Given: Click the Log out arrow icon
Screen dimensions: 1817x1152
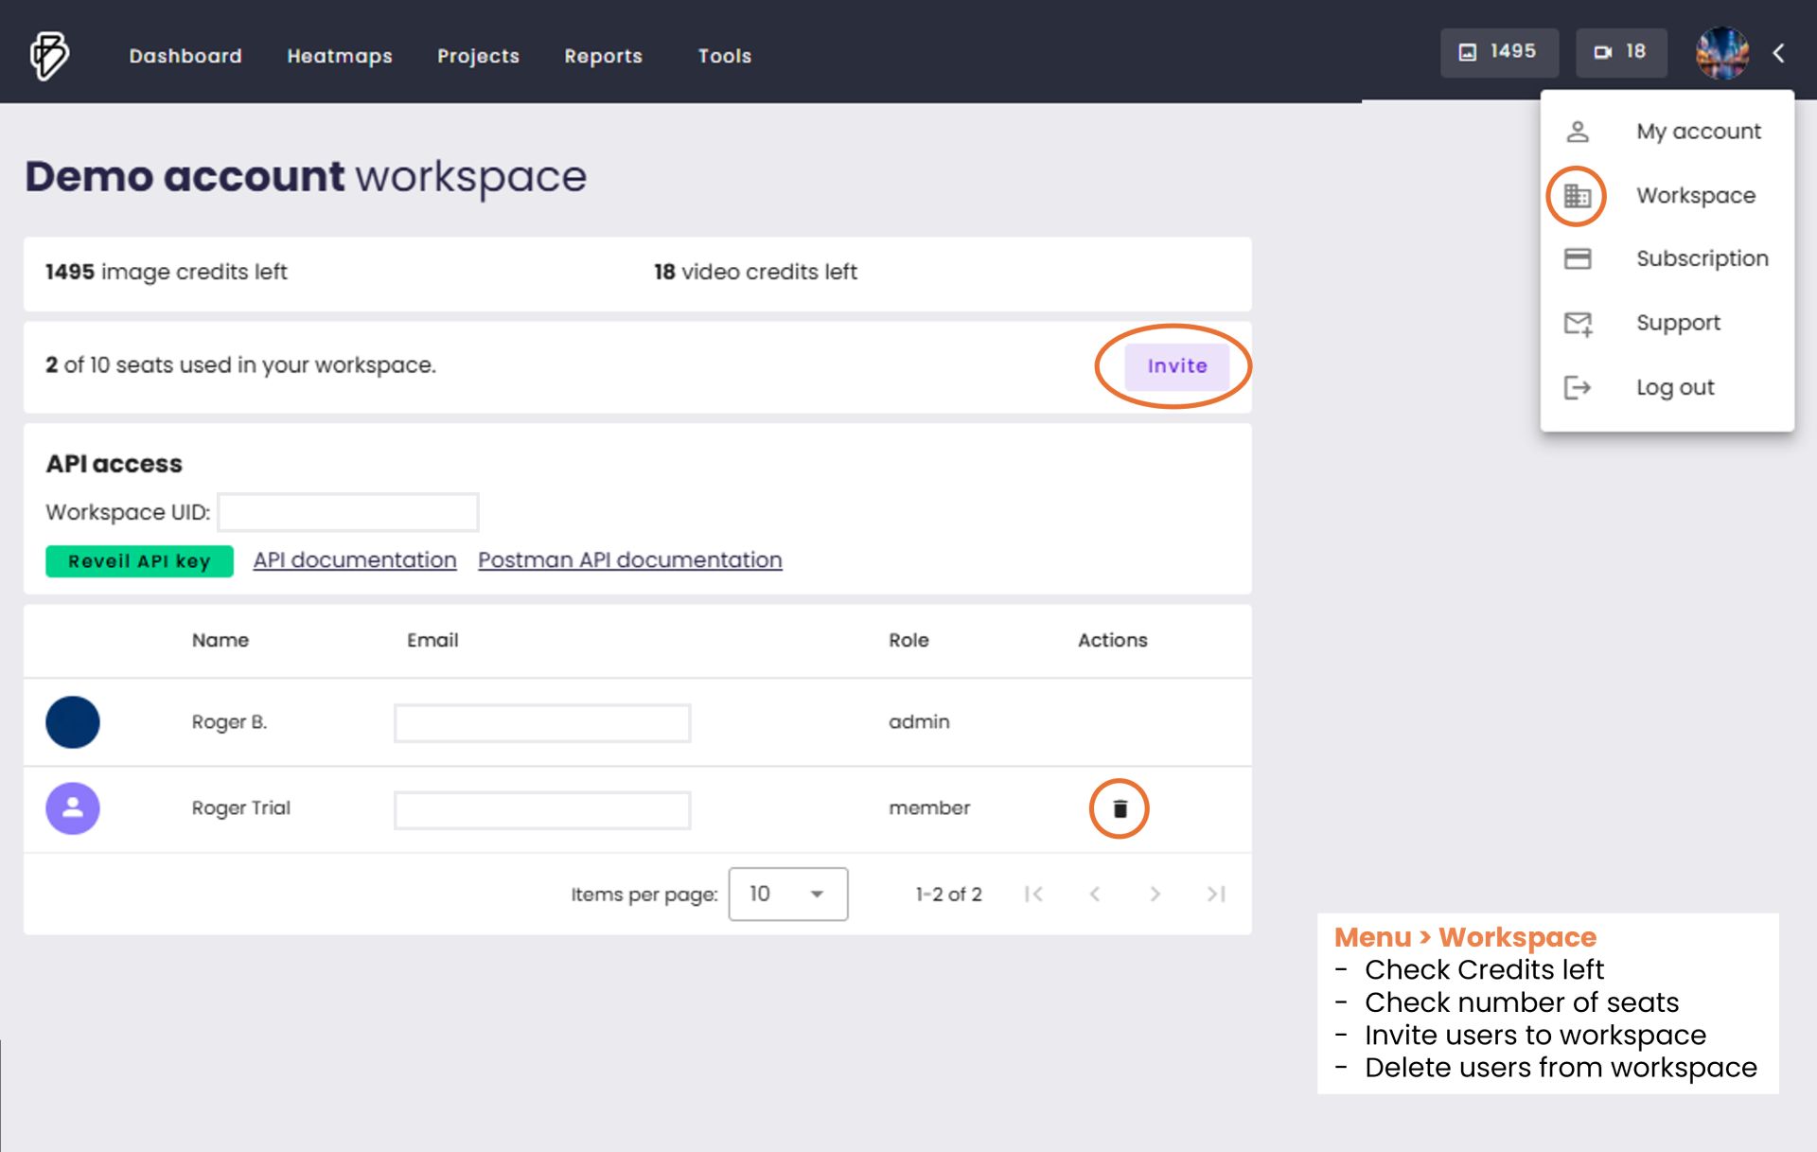Looking at the screenshot, I should (x=1577, y=387).
